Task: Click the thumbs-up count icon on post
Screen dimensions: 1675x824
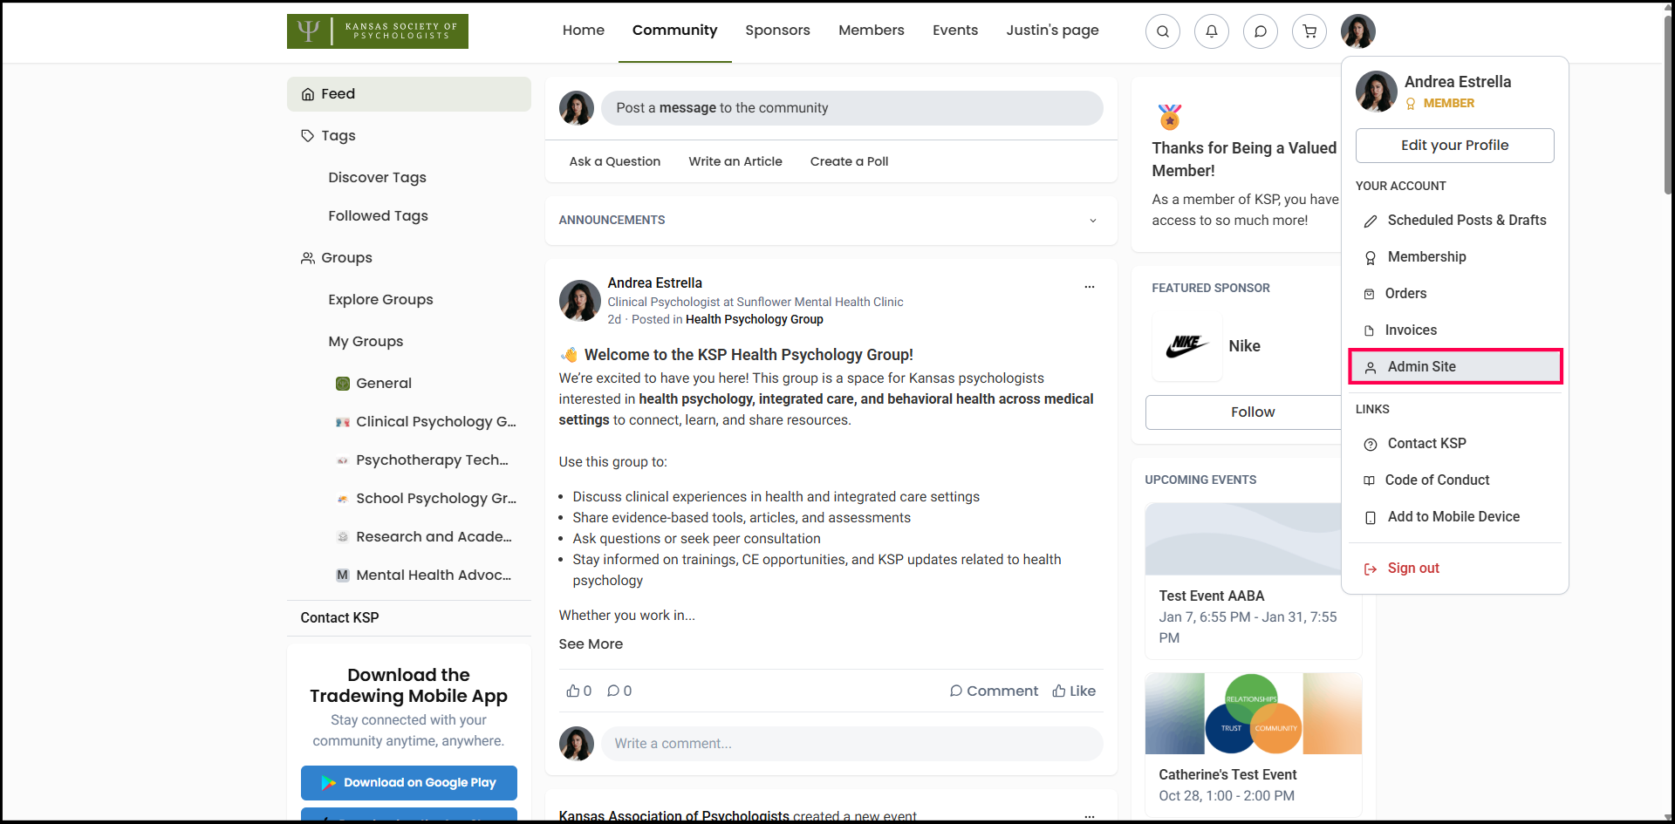Action: [x=573, y=691]
